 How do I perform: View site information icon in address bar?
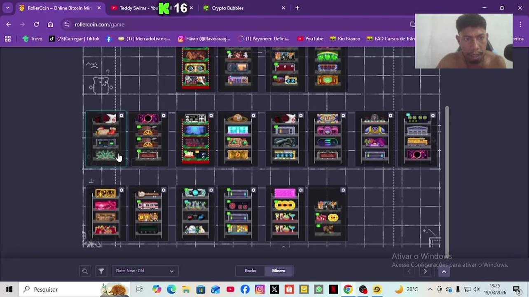coord(67,24)
